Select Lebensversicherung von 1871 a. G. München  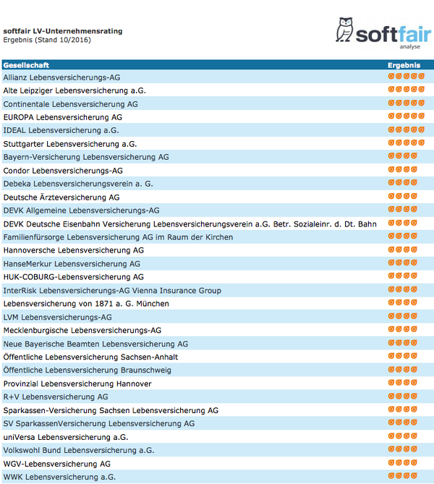tap(86, 304)
